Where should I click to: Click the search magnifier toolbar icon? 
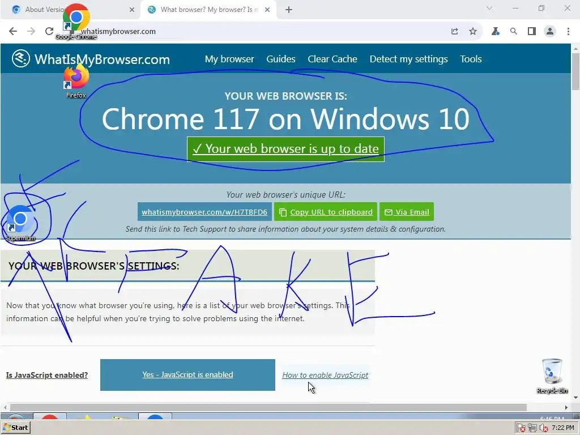(513, 32)
